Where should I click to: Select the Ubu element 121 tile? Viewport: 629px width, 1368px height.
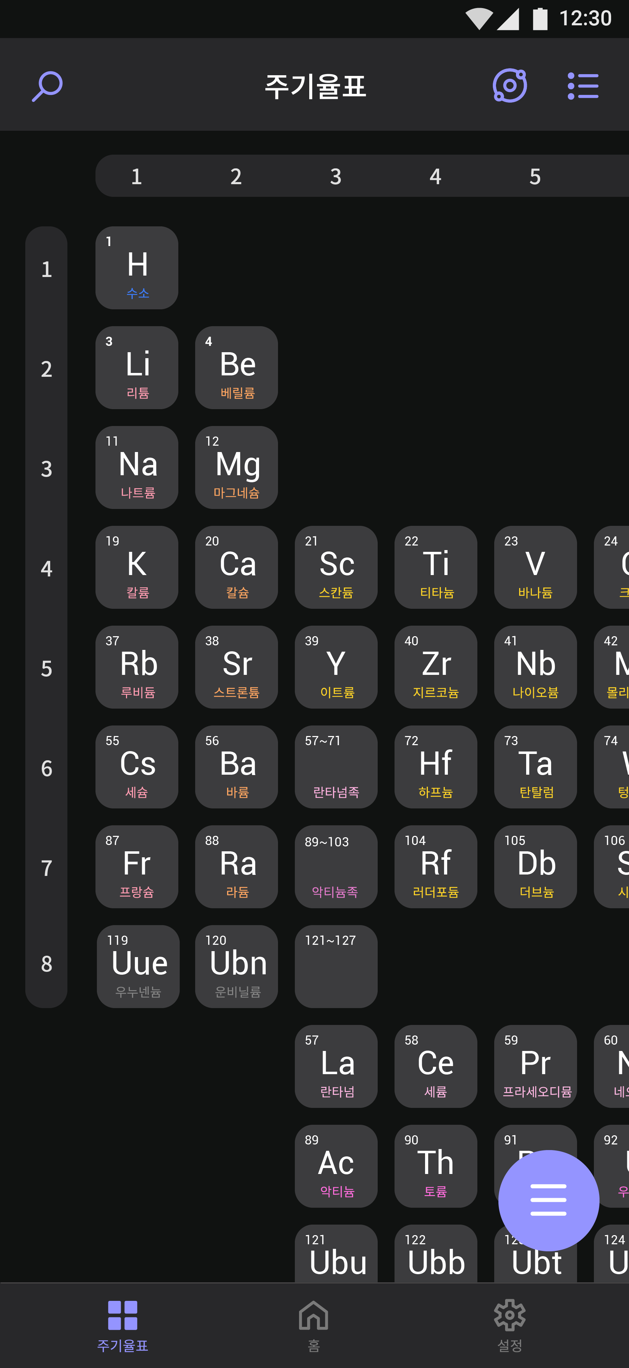tap(336, 1254)
